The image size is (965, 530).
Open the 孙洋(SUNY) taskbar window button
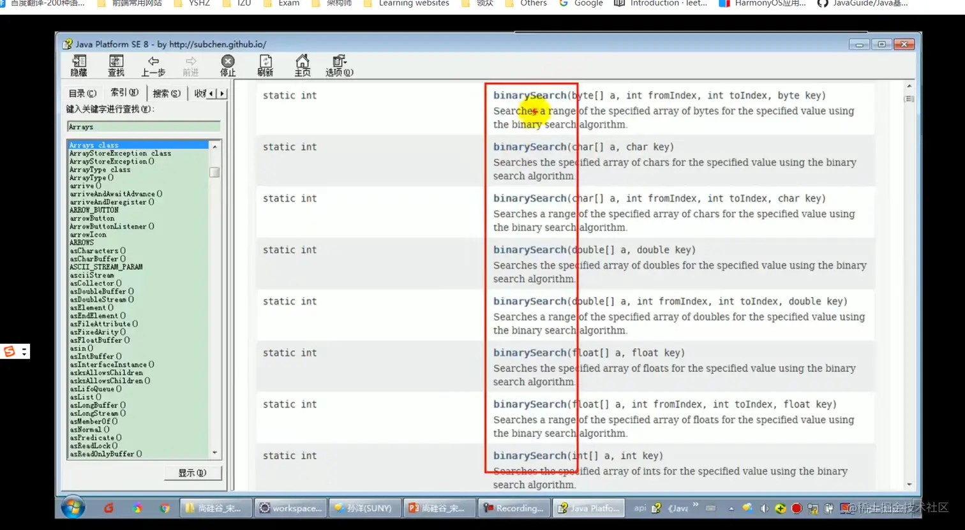coord(364,508)
